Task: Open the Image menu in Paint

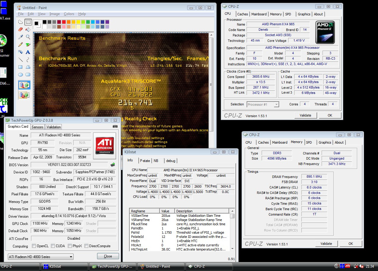Action: click(55, 14)
